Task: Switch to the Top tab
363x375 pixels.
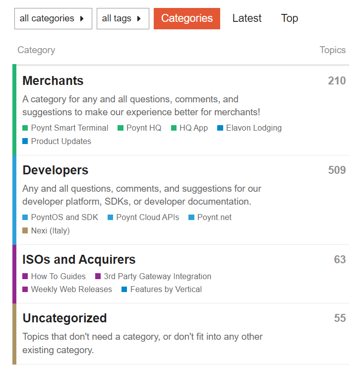Action: (x=290, y=18)
